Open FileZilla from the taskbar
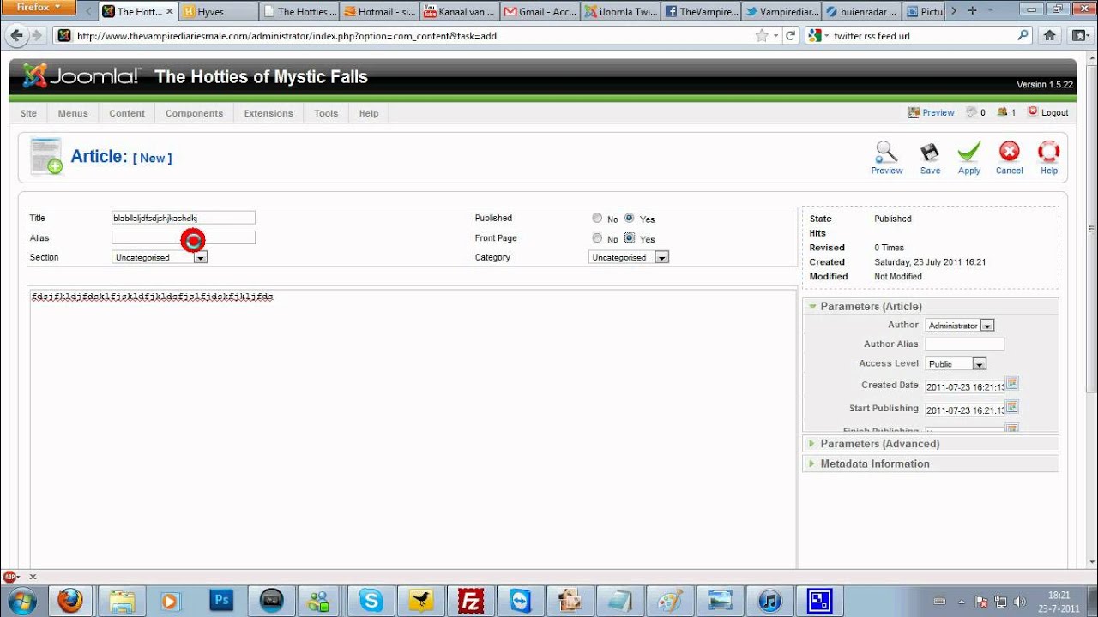 pos(471,600)
